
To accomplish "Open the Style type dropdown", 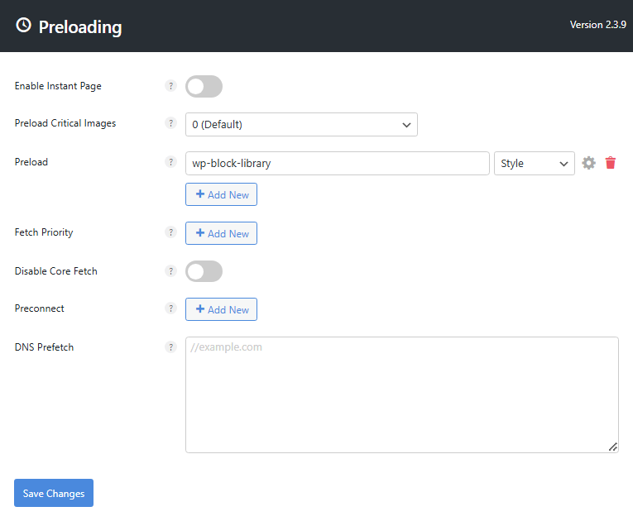I will [x=534, y=164].
